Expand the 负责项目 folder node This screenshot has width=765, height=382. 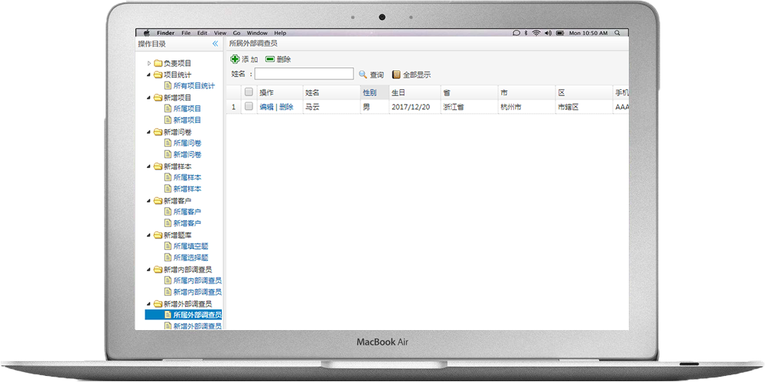point(149,63)
